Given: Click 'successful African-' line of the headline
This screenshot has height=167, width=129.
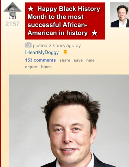Looking at the screenshot, I should click(57, 25).
